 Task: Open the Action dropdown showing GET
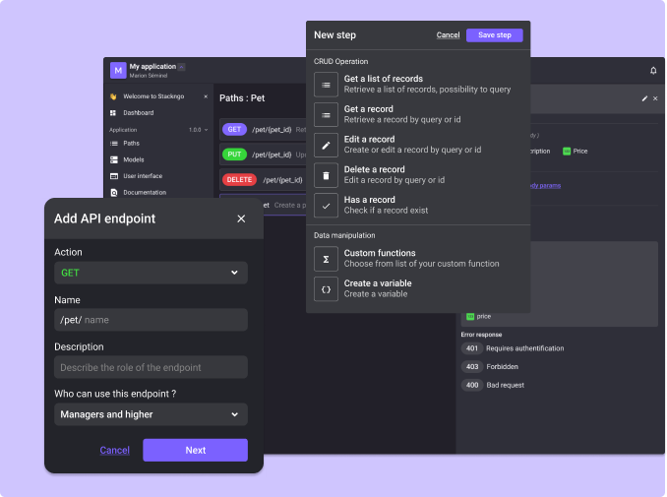pyautogui.click(x=151, y=273)
